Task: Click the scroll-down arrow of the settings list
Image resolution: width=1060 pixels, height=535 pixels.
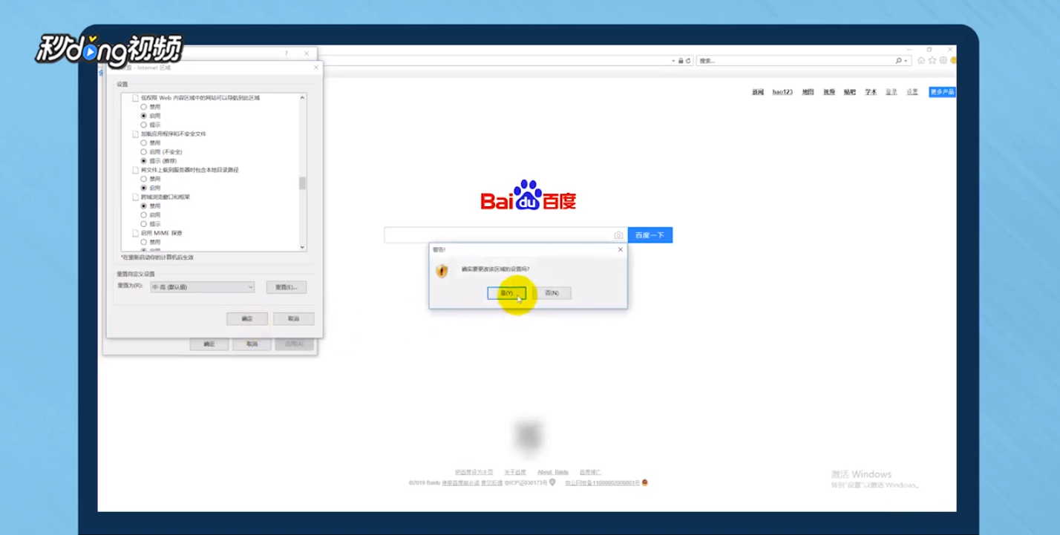Action: [302, 246]
